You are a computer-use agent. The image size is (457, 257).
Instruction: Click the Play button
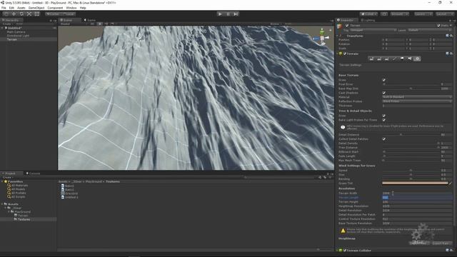(x=220, y=14)
